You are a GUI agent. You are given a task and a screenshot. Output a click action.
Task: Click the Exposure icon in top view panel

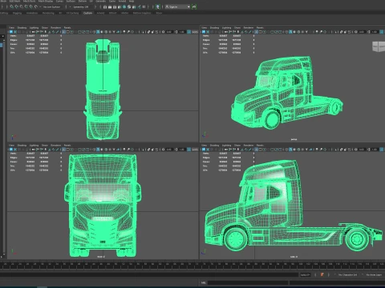click(x=163, y=32)
